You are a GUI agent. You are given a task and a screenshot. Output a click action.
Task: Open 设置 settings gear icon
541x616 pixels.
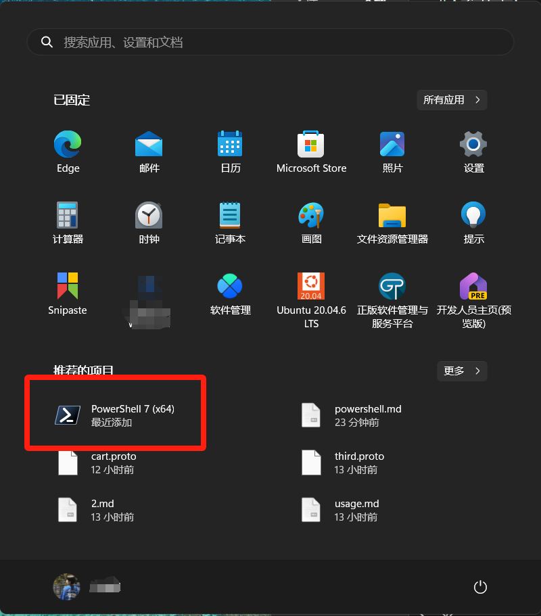pyautogui.click(x=473, y=152)
